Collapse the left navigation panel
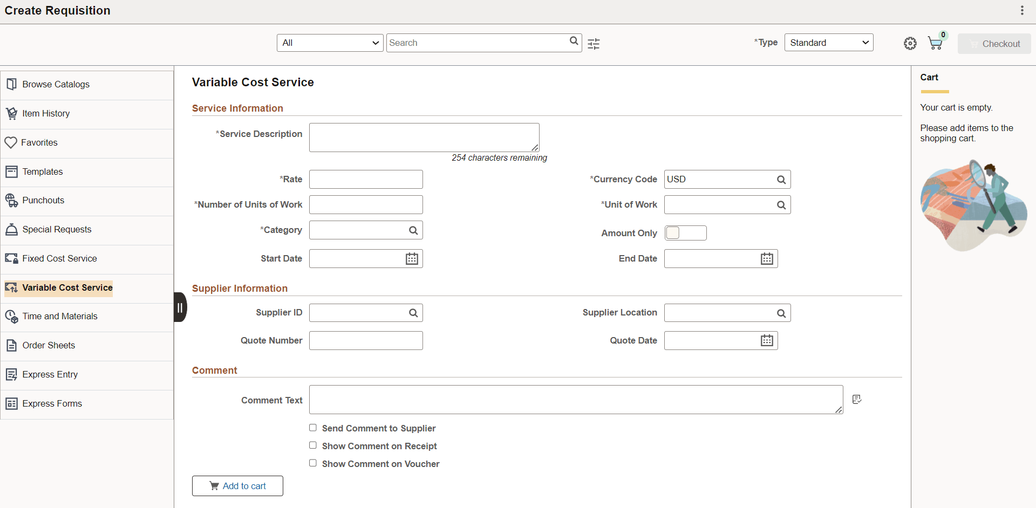 pyautogui.click(x=180, y=307)
